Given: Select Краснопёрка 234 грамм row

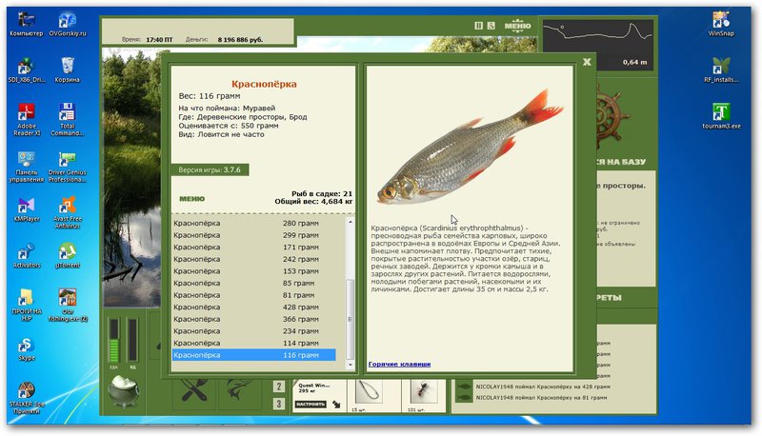Looking at the screenshot, I should (x=253, y=331).
